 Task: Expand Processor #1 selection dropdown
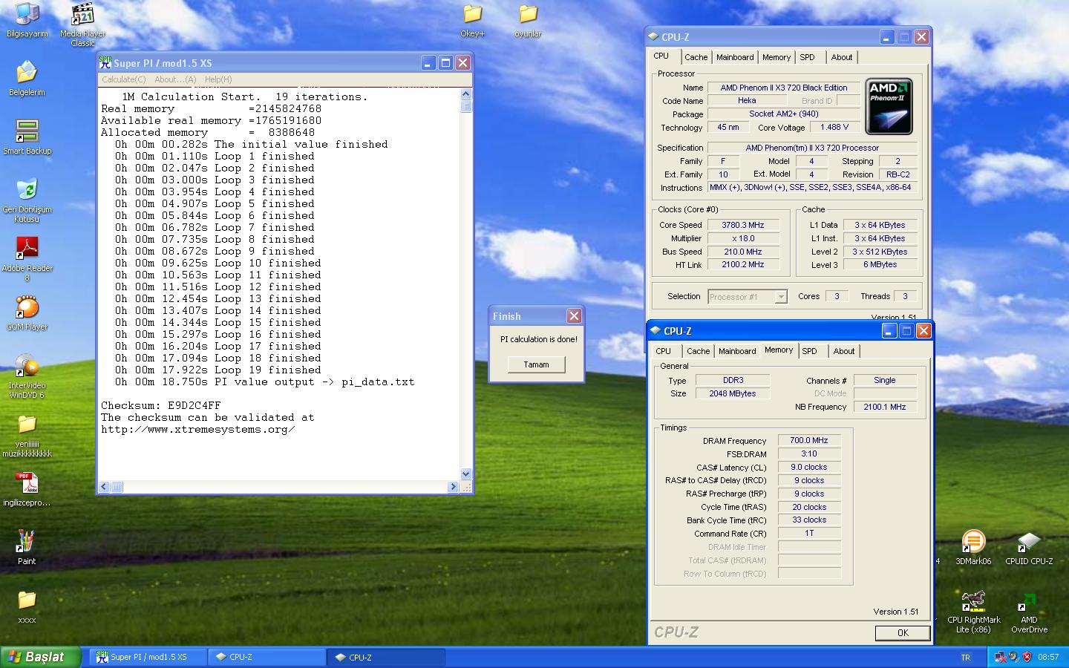point(781,297)
